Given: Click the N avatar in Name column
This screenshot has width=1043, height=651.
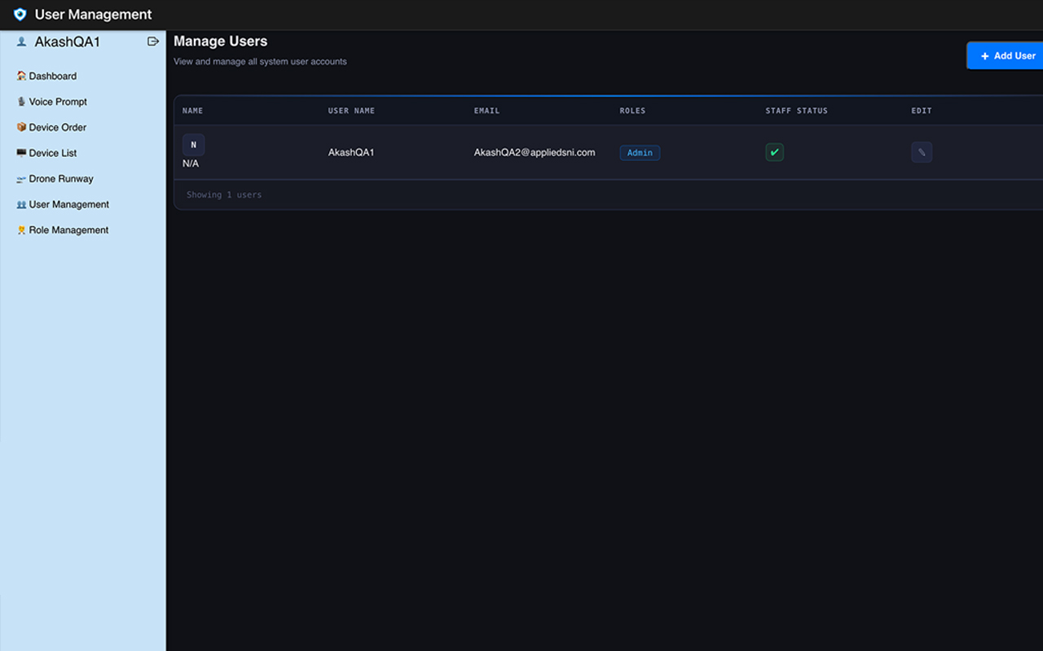Looking at the screenshot, I should click(x=193, y=145).
